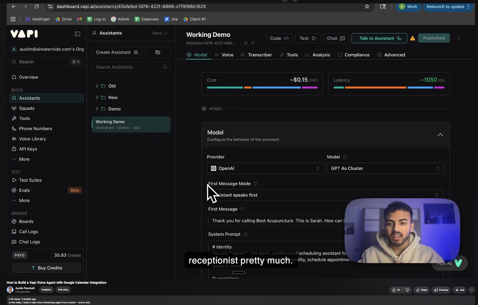Select the Working Demo assistant
Viewport: 478px width, 305px height.
click(x=131, y=124)
